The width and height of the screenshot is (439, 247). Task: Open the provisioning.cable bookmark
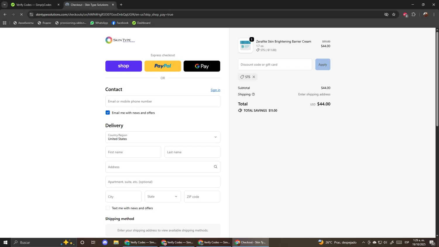[71, 23]
